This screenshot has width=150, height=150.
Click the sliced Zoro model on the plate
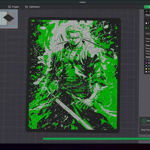[73, 75]
